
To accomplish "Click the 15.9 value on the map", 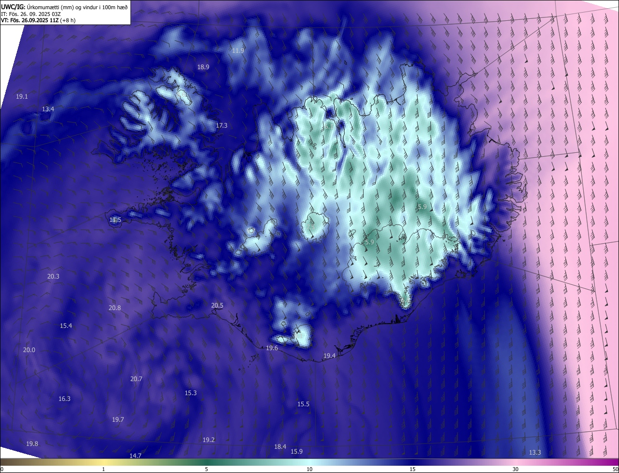I will pos(296,452).
